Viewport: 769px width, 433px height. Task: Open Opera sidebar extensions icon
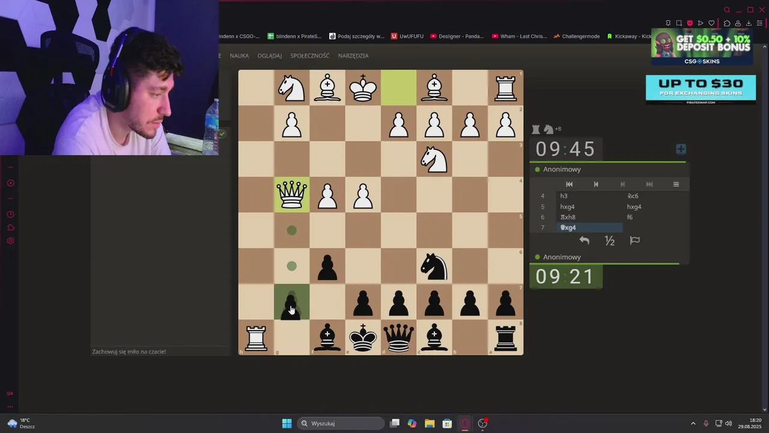[x=10, y=228]
